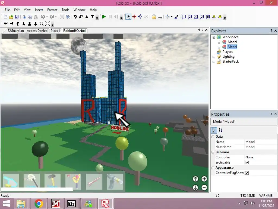This screenshot has height=209, width=278.
Task: Click the rotate selection icon
Action: (75, 17)
